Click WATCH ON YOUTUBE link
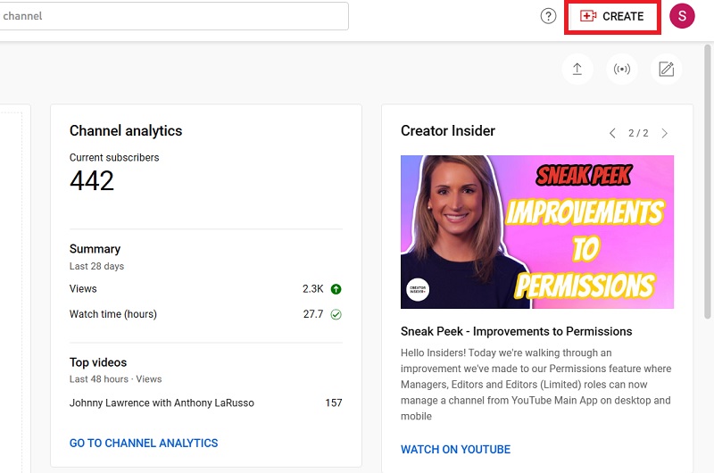Image resolution: width=714 pixels, height=473 pixels. pyautogui.click(x=455, y=449)
